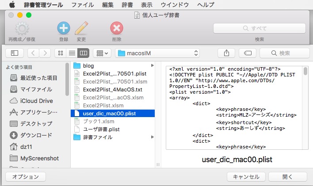
Task: Select ダウンロード in sidebar
Action: [31, 135]
